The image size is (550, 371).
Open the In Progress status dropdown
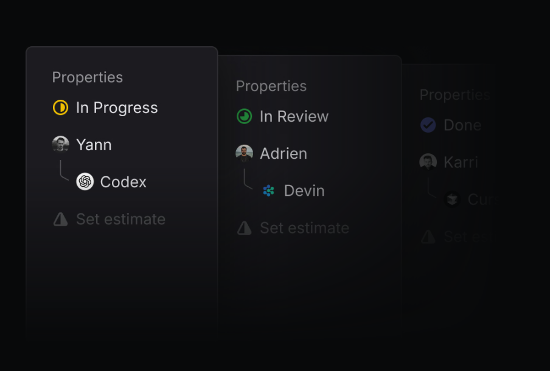(117, 108)
